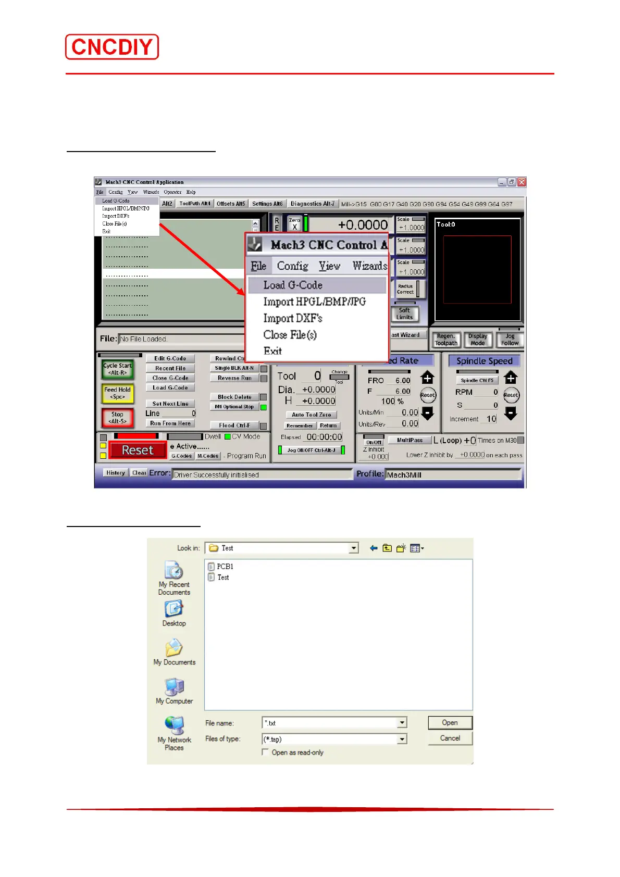Image resolution: width=620 pixels, height=877 pixels.
Task: Switch to the ToolPath Alt4 tab
Action: 194,204
